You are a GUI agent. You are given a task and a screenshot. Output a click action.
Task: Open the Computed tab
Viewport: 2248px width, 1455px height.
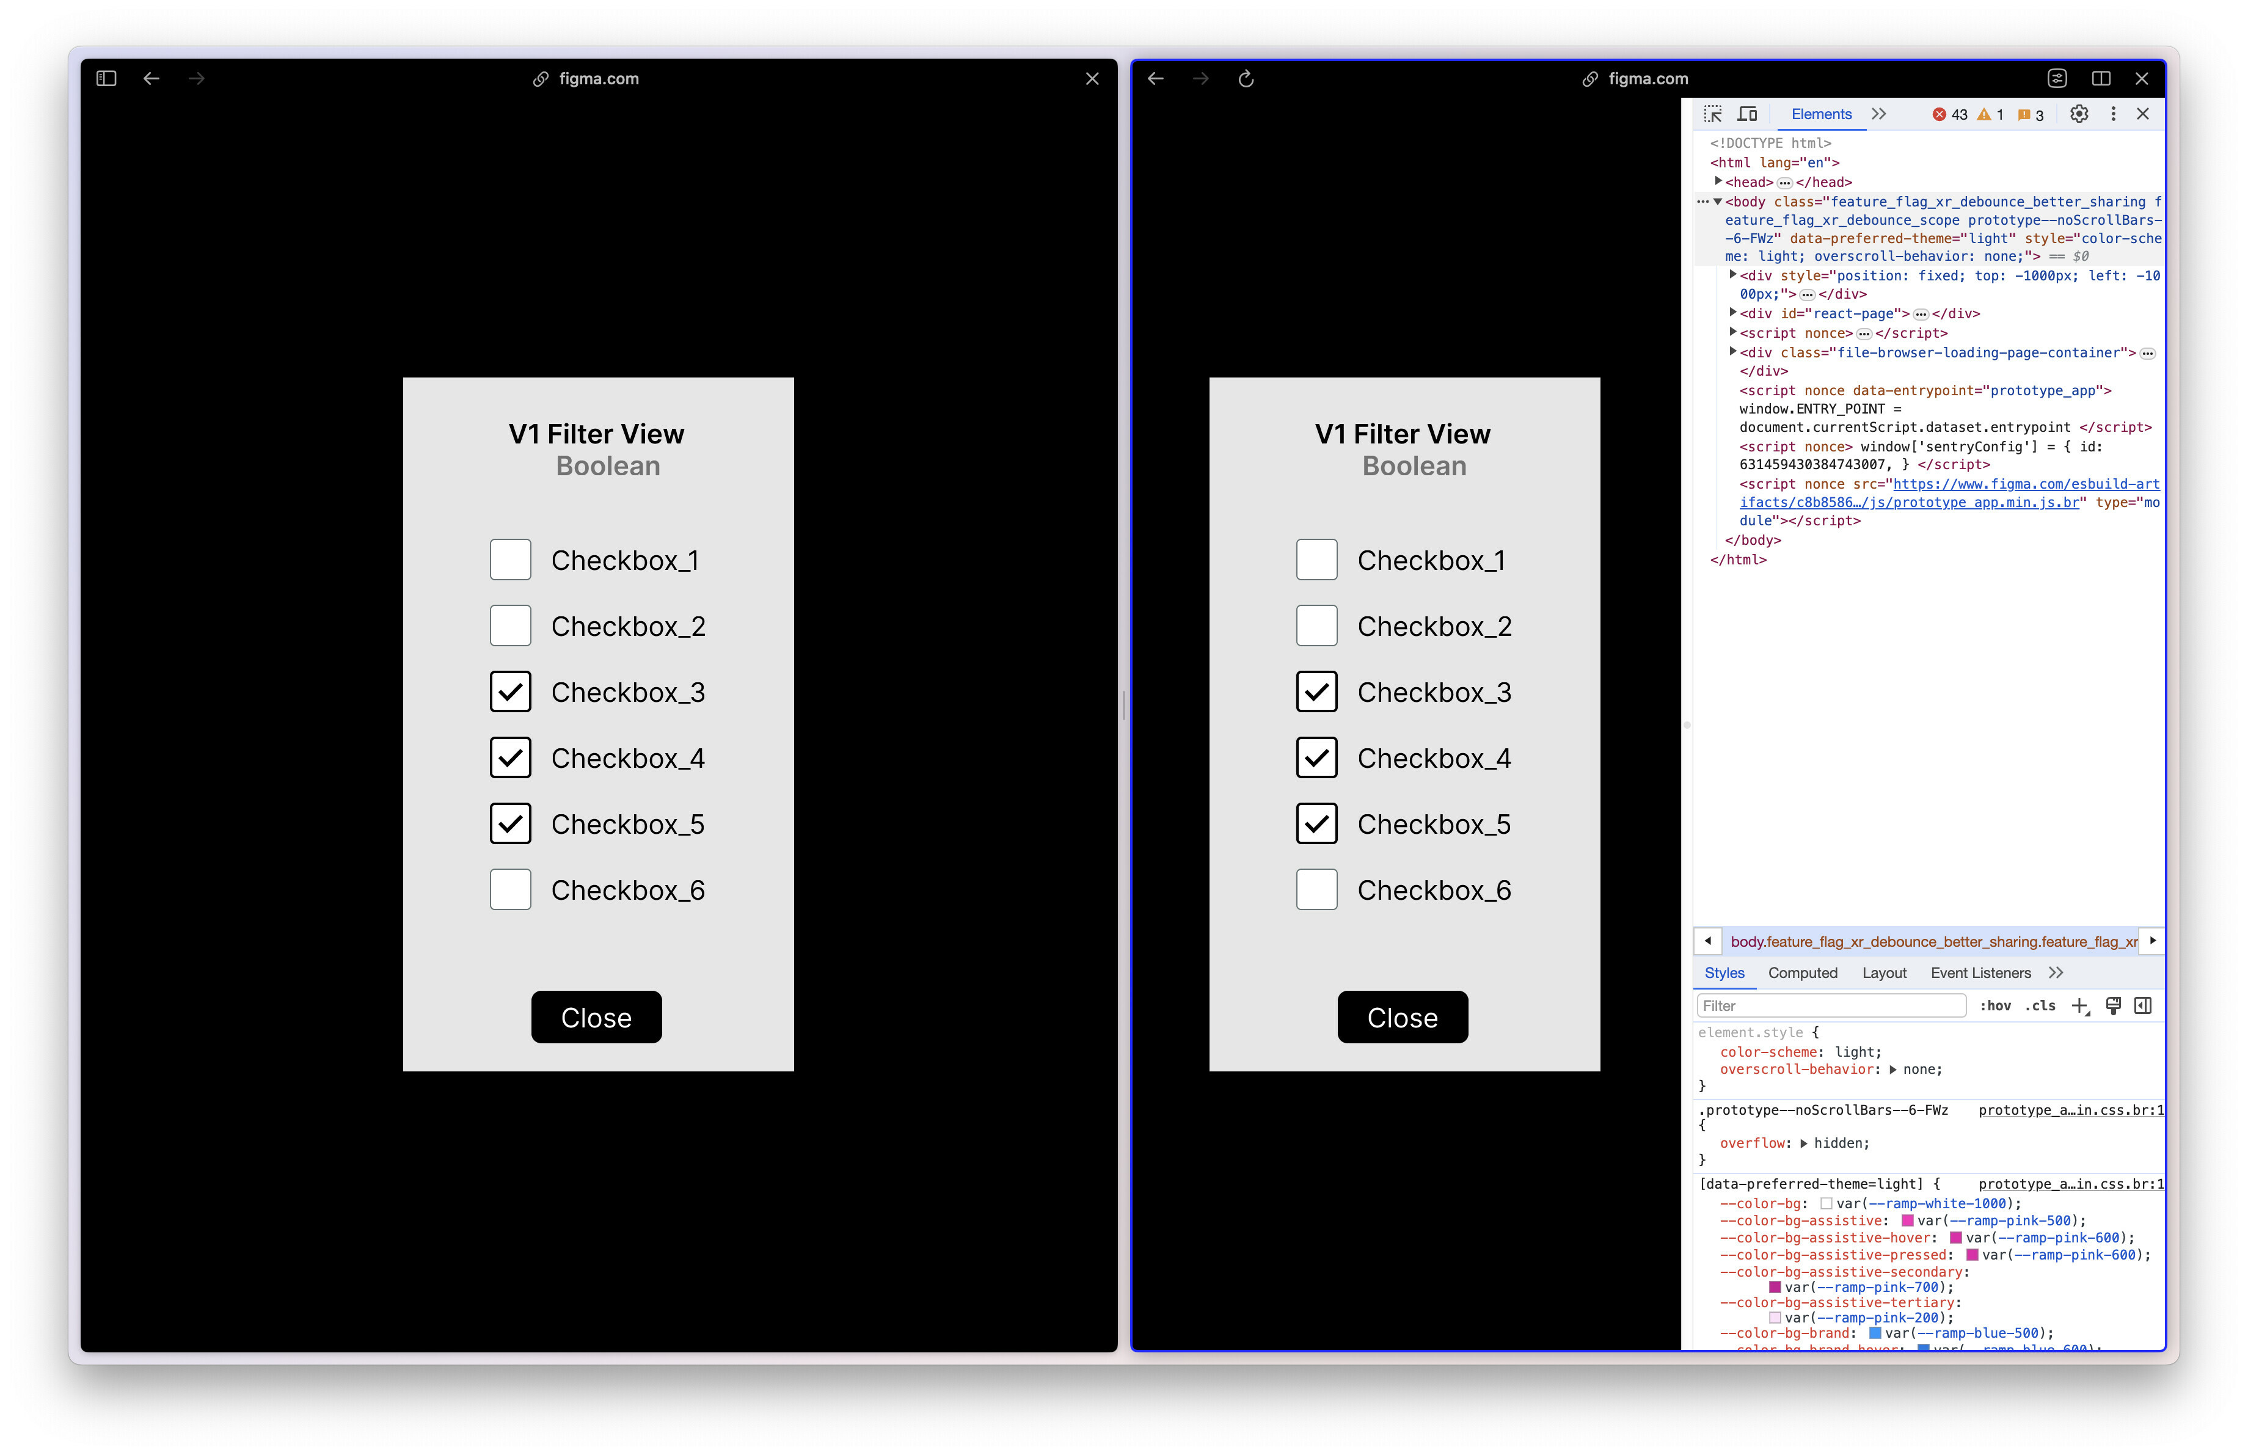click(x=1802, y=972)
